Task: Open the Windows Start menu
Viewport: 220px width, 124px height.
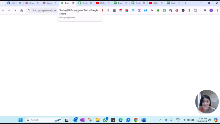Action: (20, 120)
